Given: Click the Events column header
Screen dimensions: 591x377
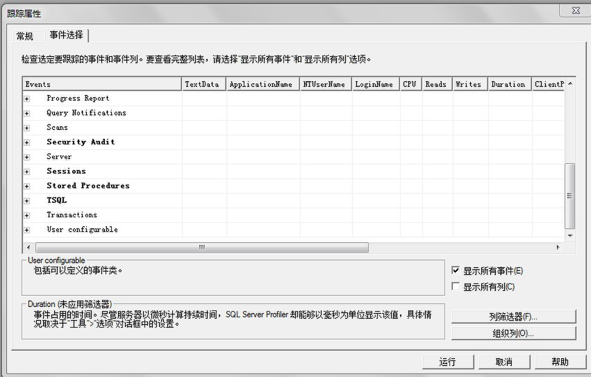Looking at the screenshot, I should (102, 84).
